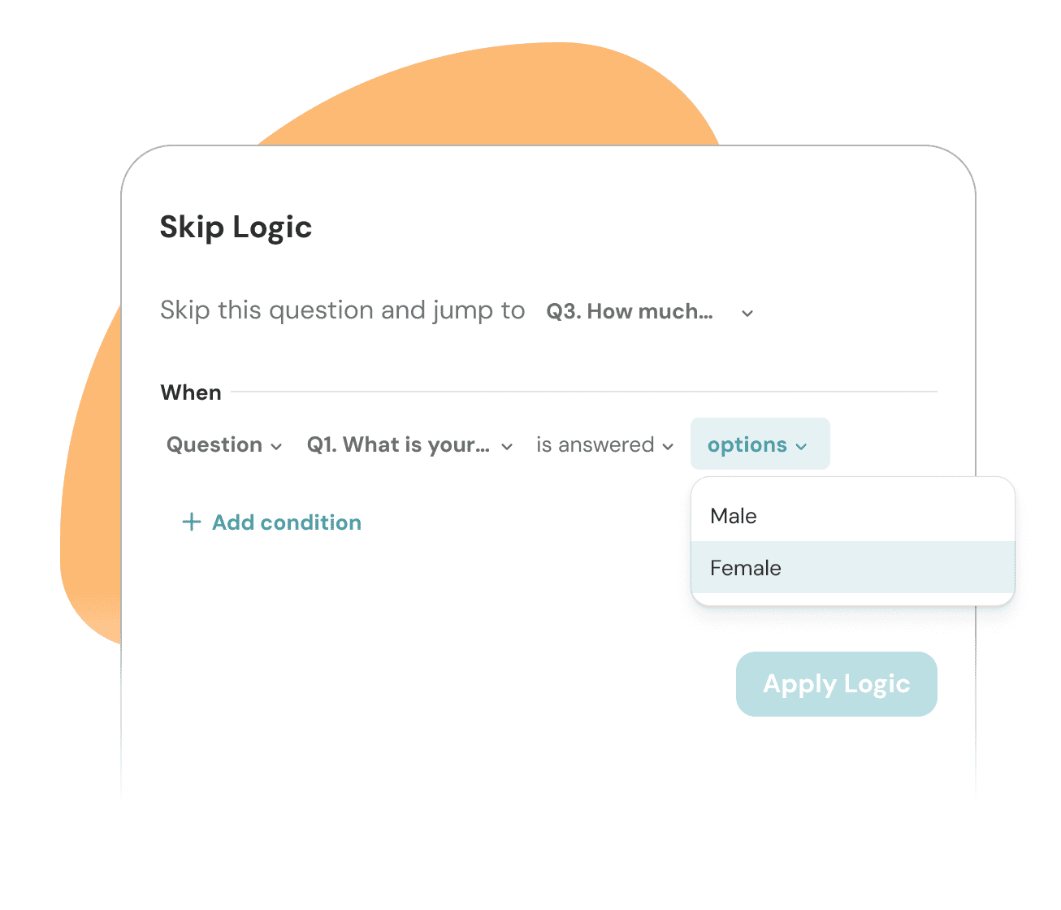
Task: Click the plus icon beside Add condition
Action: tap(191, 522)
